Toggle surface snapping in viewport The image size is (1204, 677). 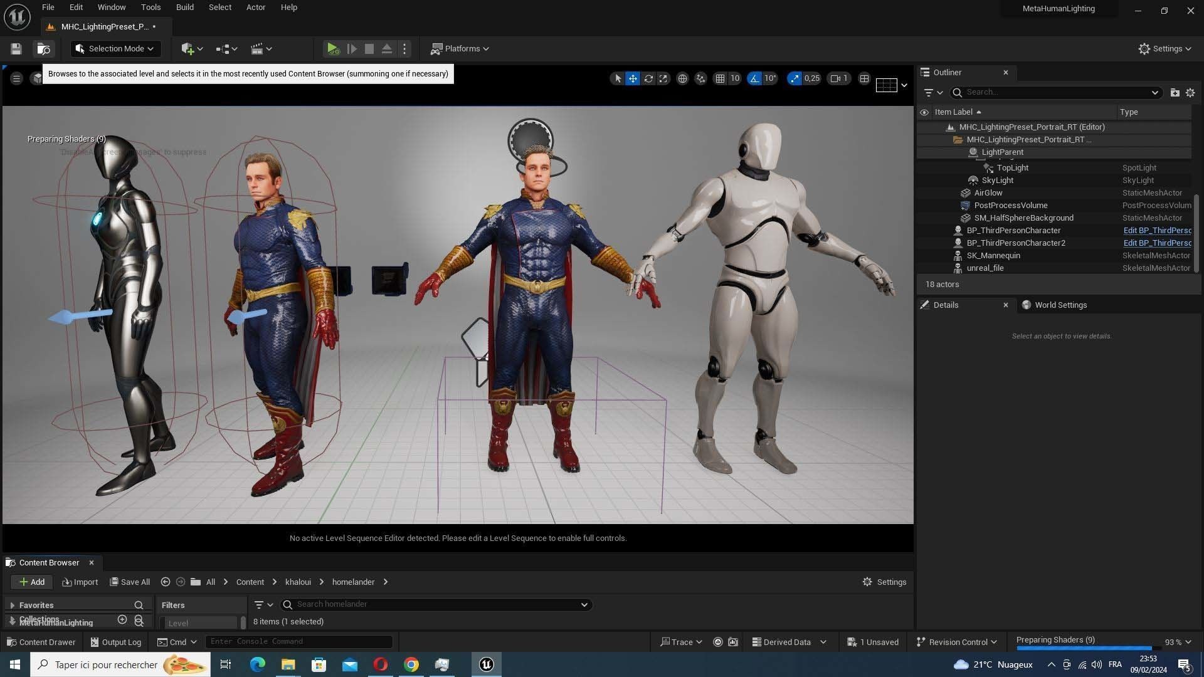(700, 78)
